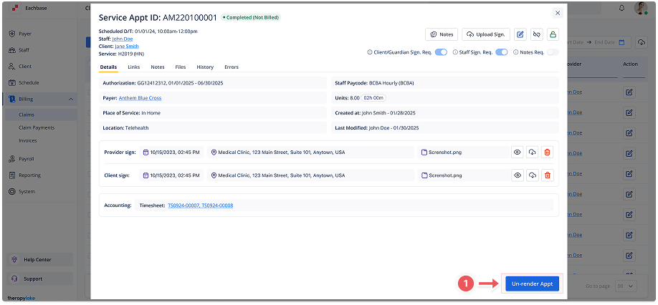Click the End Date field

point(604,42)
